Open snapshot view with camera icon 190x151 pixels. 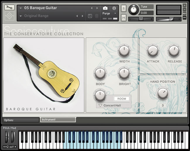click(x=105, y=8)
